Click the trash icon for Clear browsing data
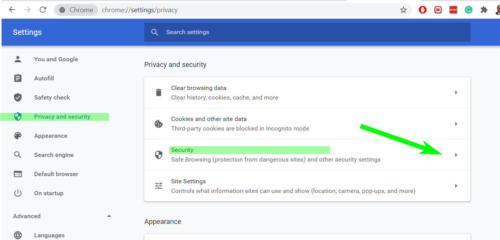The height and width of the screenshot is (240, 500). 158,93
